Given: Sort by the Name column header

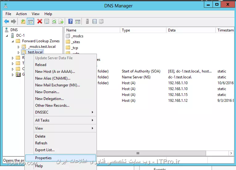Looking at the screenshot, I should tap(92, 30).
